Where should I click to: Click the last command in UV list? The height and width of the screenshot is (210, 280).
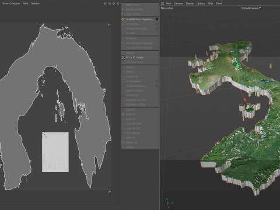(140, 147)
